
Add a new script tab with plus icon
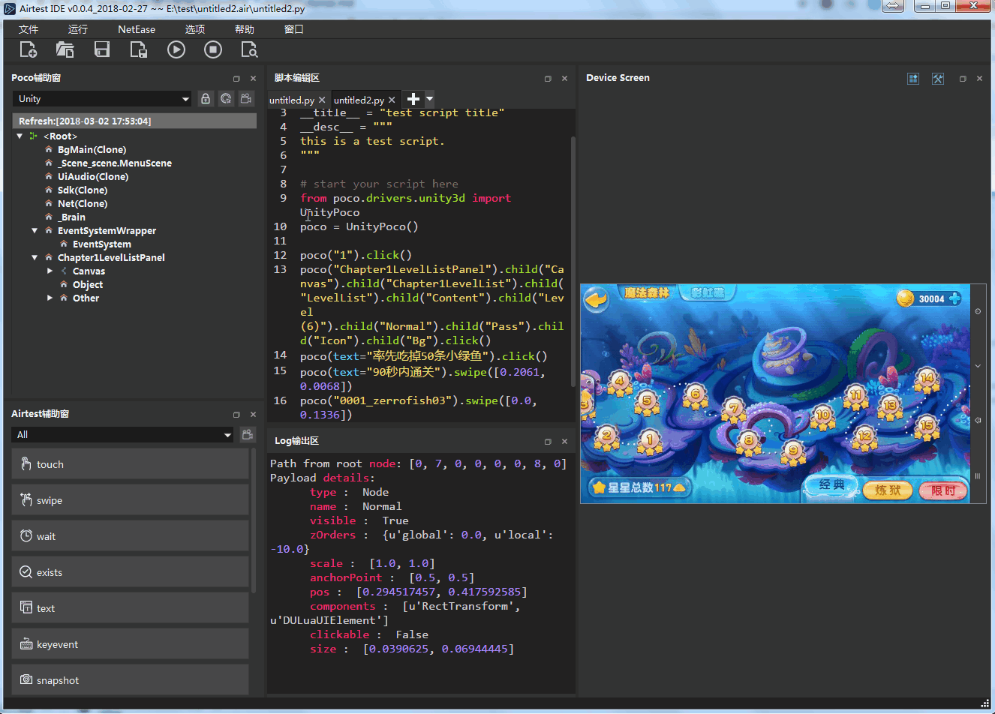click(x=413, y=98)
